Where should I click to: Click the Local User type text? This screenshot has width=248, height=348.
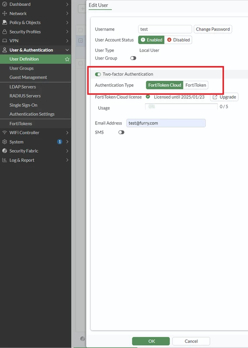point(149,50)
